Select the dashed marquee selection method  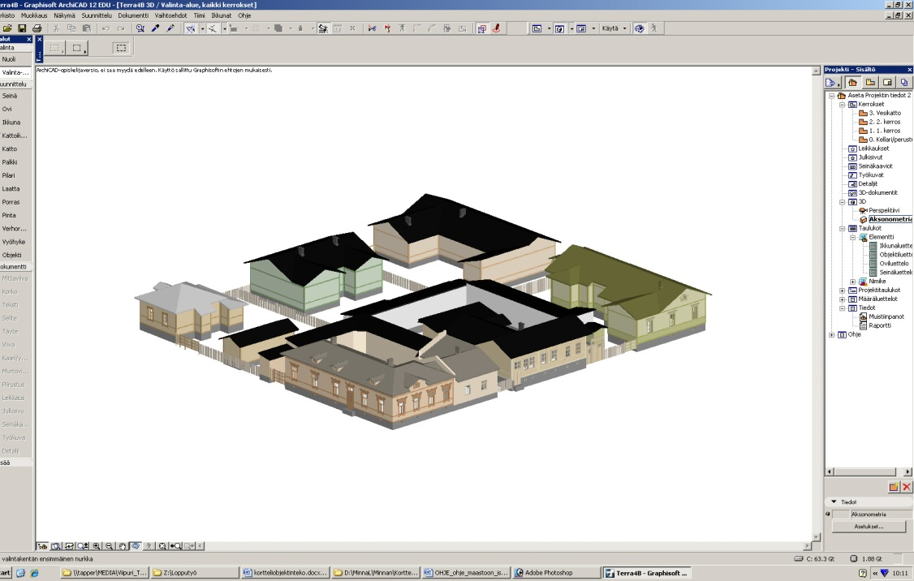[55, 48]
